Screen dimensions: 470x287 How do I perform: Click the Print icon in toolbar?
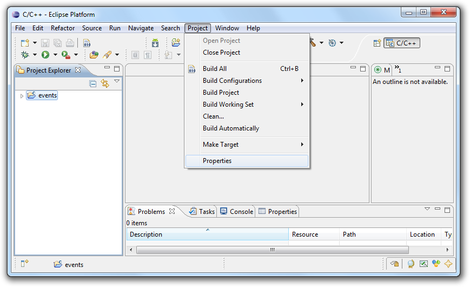click(70, 43)
